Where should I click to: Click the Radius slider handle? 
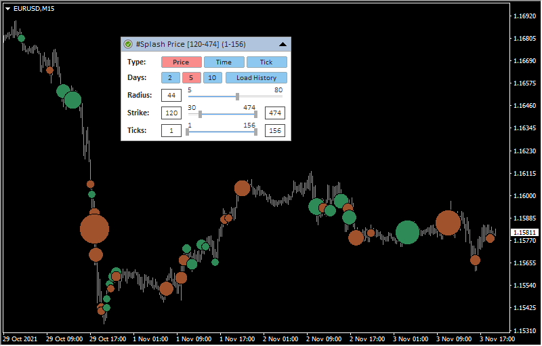237,96
